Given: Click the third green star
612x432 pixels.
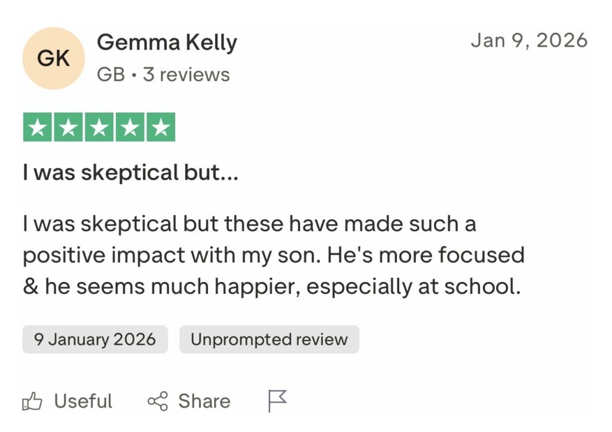Looking at the screenshot, I should tap(99, 127).
